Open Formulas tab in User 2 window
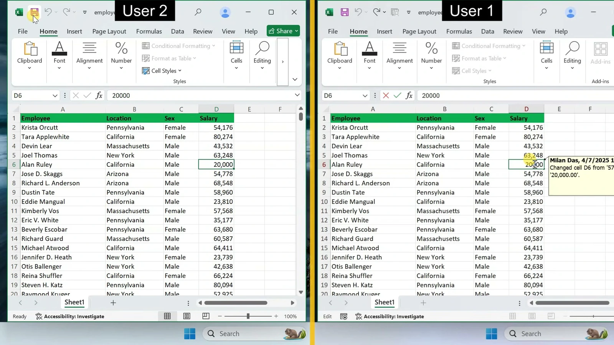 click(x=149, y=31)
